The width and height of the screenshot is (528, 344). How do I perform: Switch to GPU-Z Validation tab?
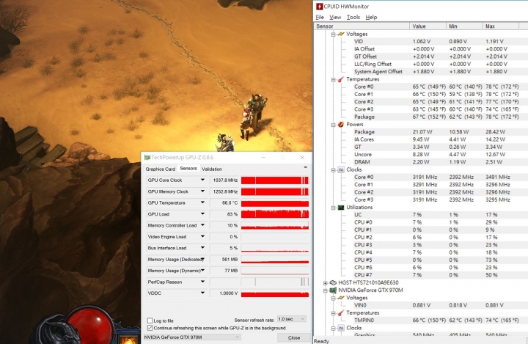coord(212,169)
